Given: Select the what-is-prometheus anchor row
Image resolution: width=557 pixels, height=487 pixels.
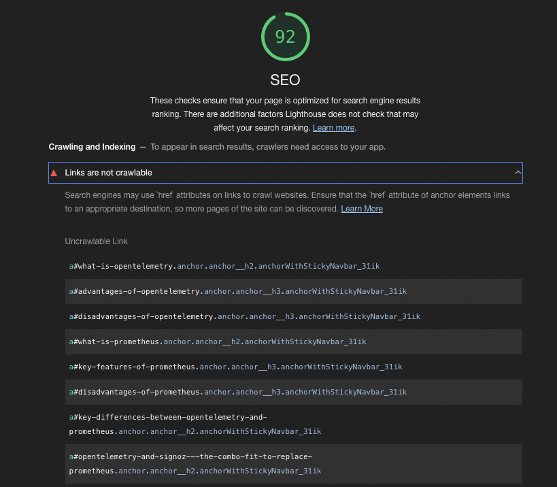Looking at the screenshot, I should [x=218, y=341].
